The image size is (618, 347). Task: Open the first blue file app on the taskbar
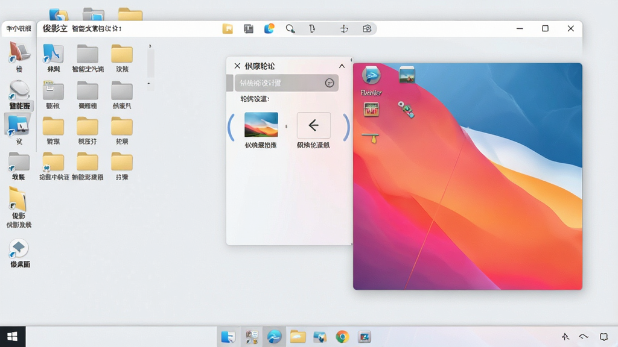(228, 337)
